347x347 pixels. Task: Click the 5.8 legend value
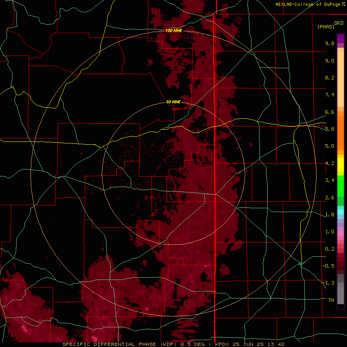[x=330, y=129]
